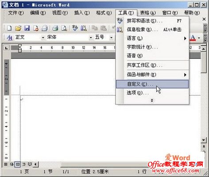Open the 表格(A) menu
Viewport: 209px width, 177px height.
(x=148, y=13)
